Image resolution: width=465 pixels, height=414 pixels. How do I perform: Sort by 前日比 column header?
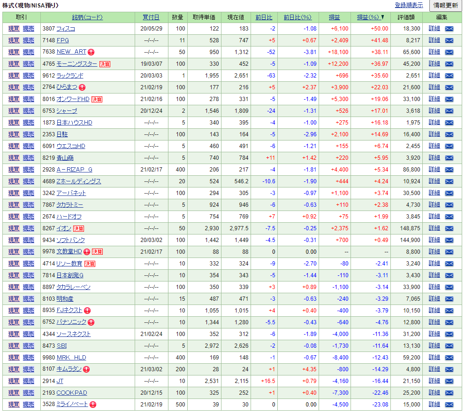click(264, 17)
